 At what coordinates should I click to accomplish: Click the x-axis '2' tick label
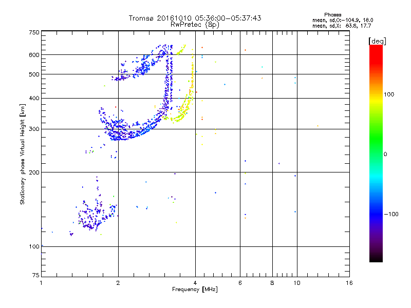pyautogui.click(x=118, y=283)
